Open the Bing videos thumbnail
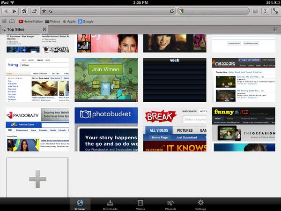 [37, 80]
